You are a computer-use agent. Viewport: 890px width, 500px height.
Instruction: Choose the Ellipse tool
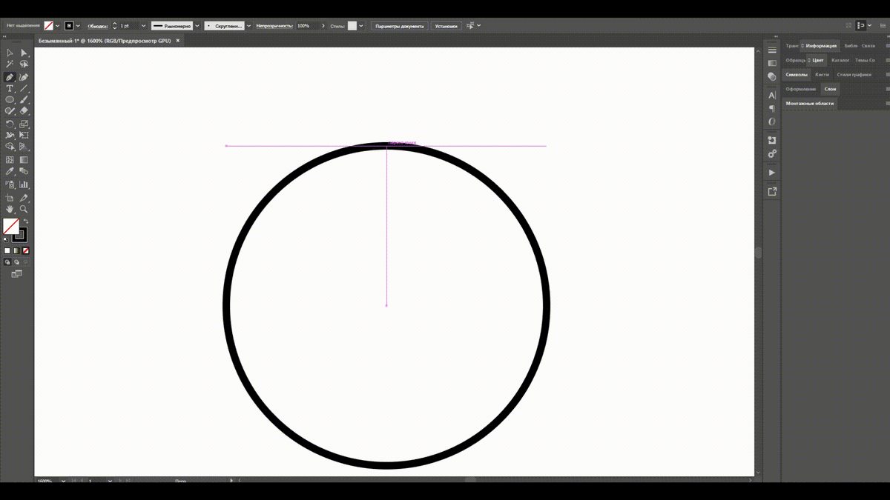click(x=10, y=99)
